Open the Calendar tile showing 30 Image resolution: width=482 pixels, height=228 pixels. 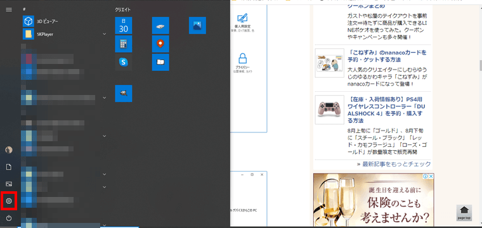tap(124, 25)
